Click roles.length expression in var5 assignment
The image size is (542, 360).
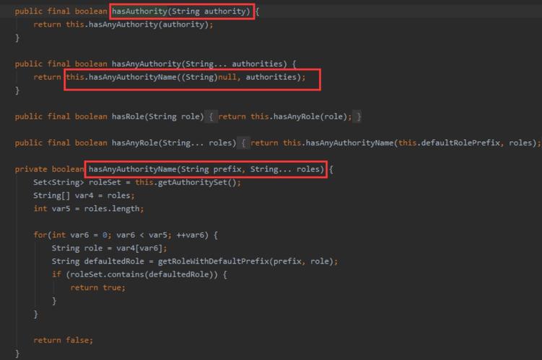112,209
